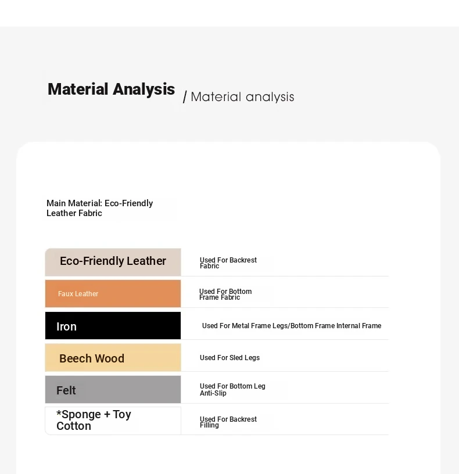Click the yellow Beech Wood swatch
Viewport: 459px width, 474px height.
[x=113, y=357]
